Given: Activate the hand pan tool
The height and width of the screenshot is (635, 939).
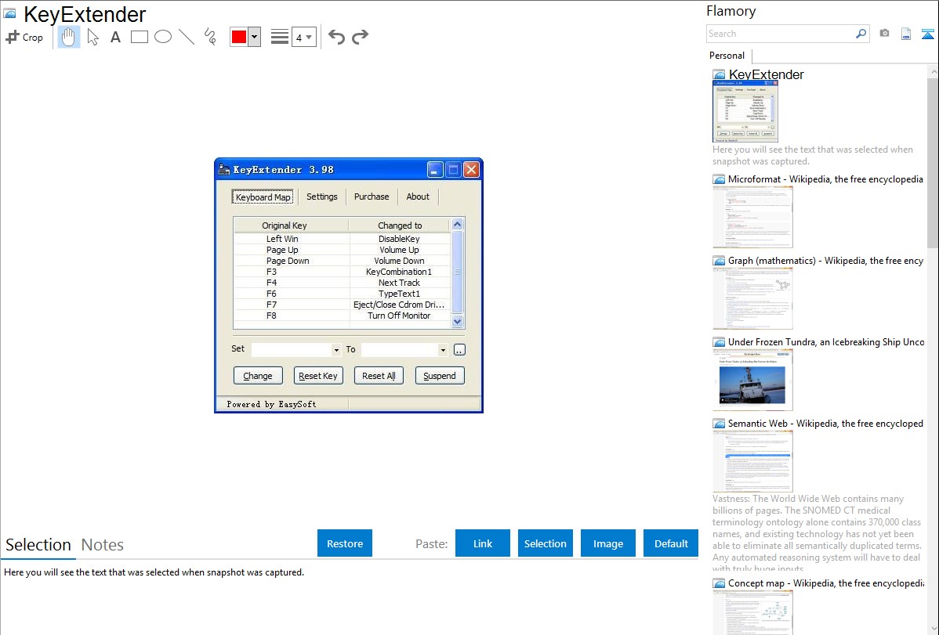Looking at the screenshot, I should 69,37.
